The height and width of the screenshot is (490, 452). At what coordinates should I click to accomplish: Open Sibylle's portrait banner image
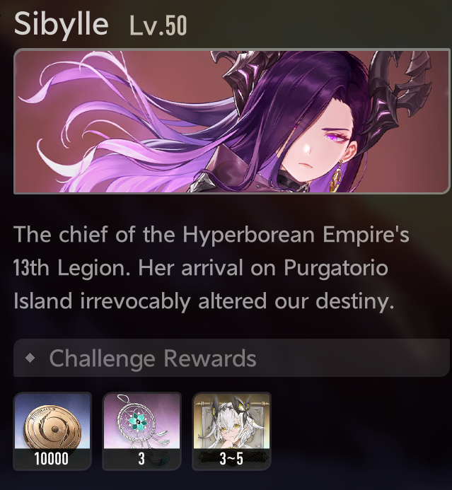231,121
